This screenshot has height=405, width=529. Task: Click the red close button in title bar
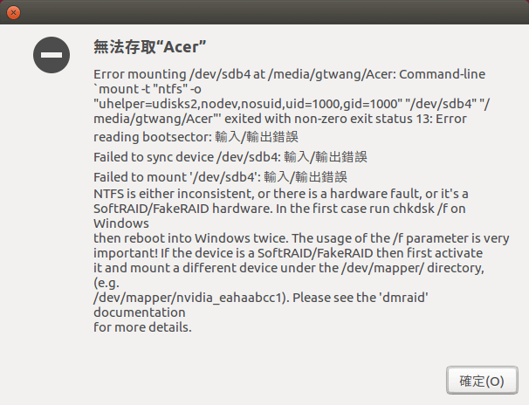tap(13, 12)
